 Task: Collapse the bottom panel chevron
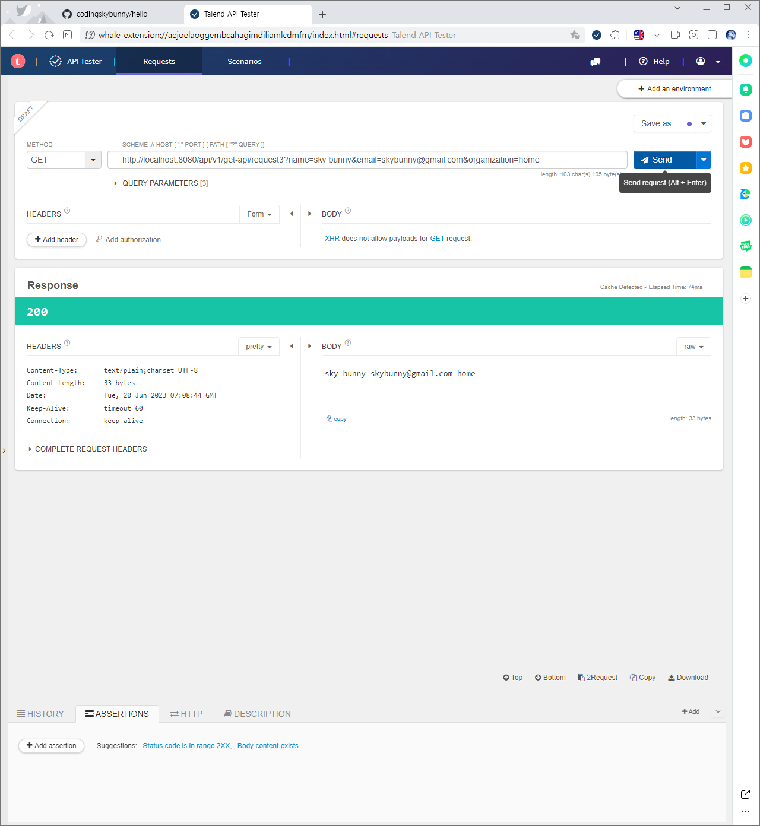[718, 711]
